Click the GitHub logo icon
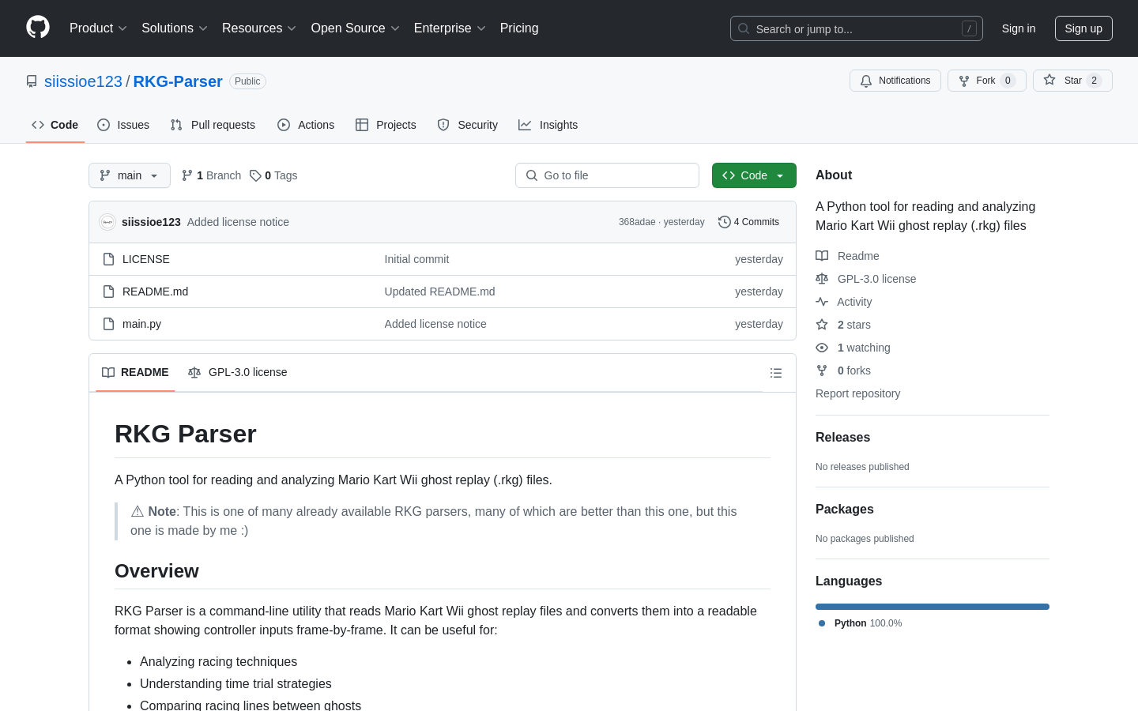The image size is (1138, 711). point(38,28)
